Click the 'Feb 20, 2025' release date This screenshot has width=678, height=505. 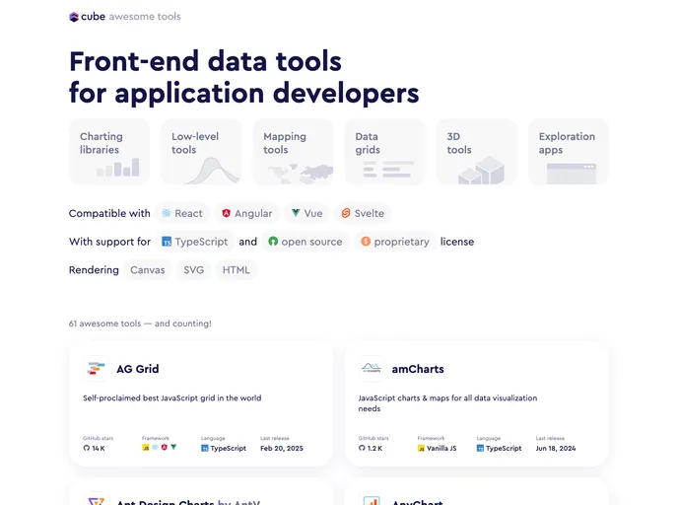coord(282,449)
